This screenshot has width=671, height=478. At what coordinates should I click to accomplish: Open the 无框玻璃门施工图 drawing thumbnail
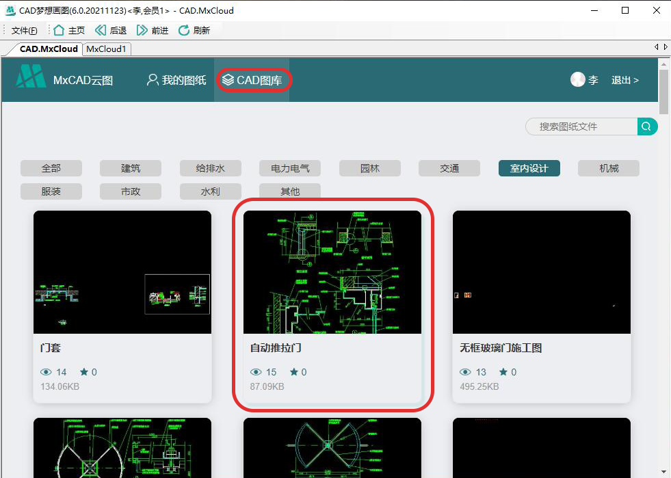[542, 272]
